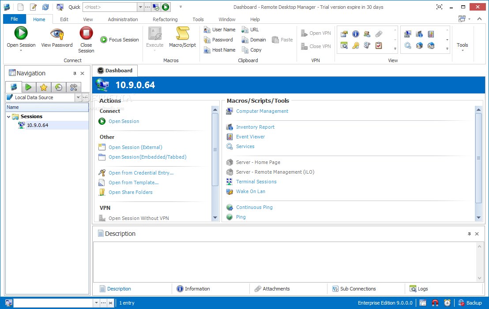The height and width of the screenshot is (309, 489).
Task: Click Computer Management link
Action: pyautogui.click(x=262, y=111)
